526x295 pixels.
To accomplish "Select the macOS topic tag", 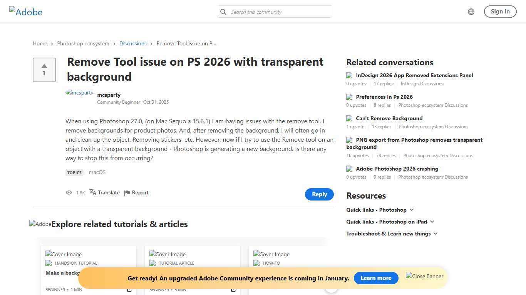I will (97, 172).
